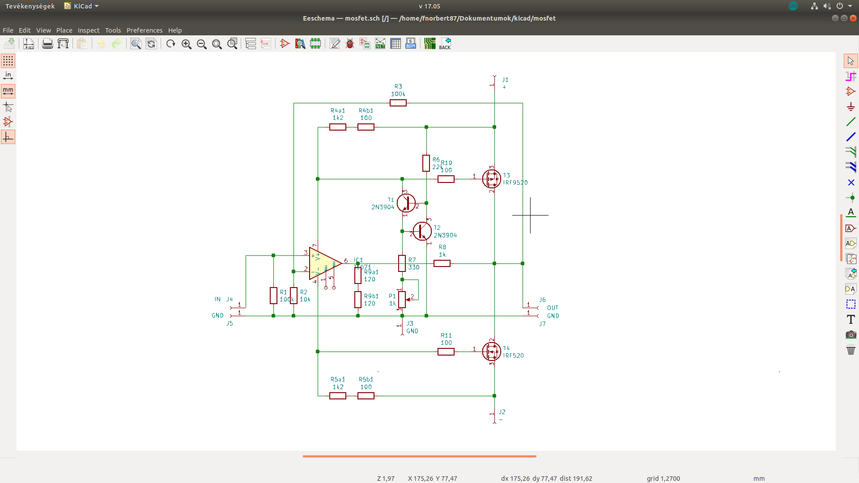This screenshot has width=859, height=483.
Task: Run electrical rules check ladybug icon
Action: [x=350, y=43]
